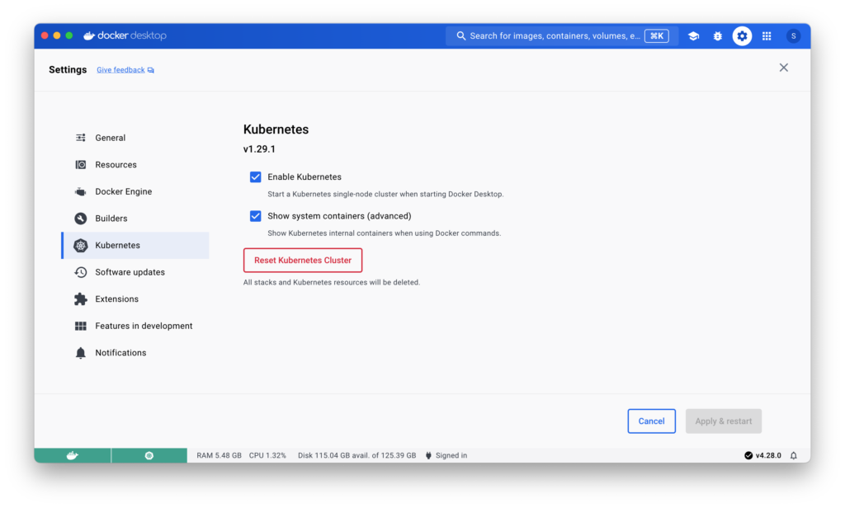Open the Extensions settings section
Viewport: 845px width, 508px height.
pos(116,299)
